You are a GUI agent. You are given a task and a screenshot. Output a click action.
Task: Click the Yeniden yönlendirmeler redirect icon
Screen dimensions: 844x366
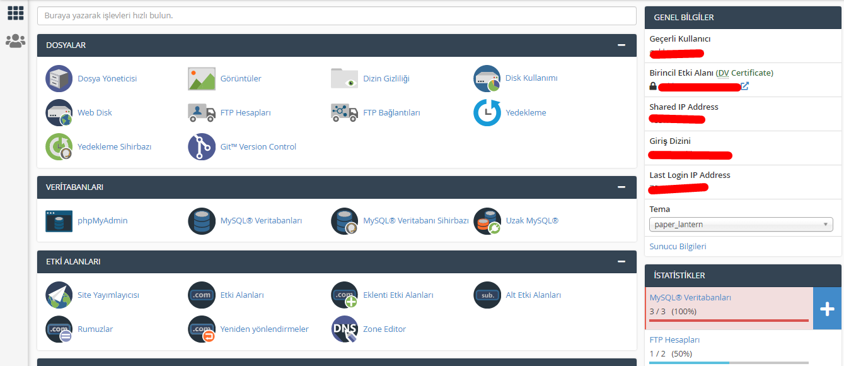click(202, 329)
